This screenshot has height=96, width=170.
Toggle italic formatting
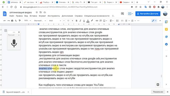click(x=80, y=21)
